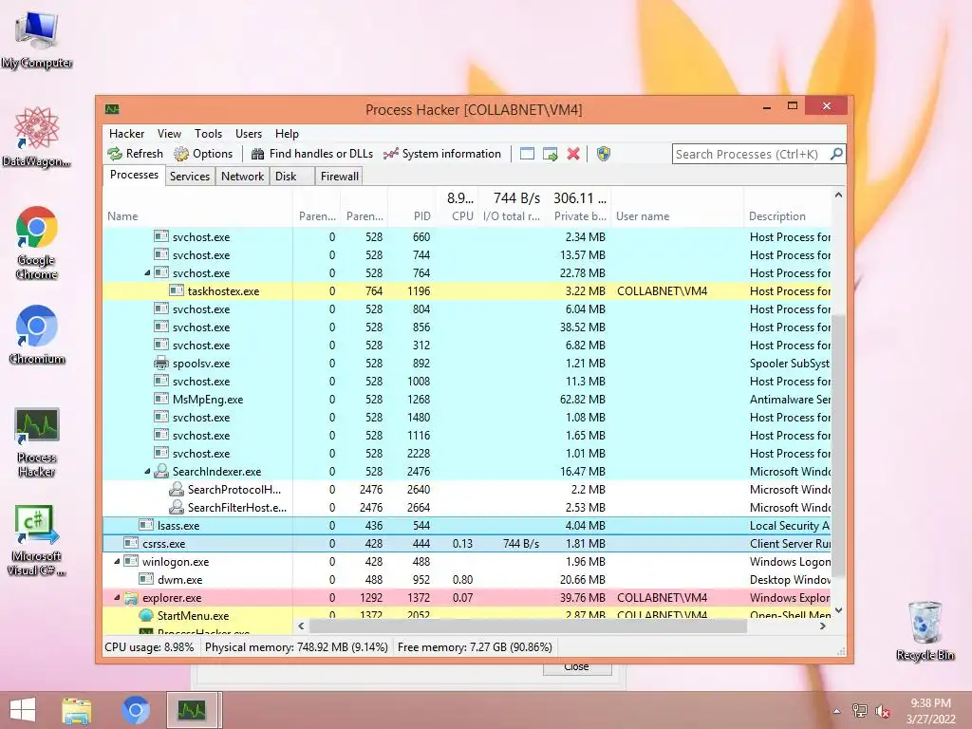The image size is (972, 729).
Task: Select the spoolsv.exe printer icon
Action: 161,364
